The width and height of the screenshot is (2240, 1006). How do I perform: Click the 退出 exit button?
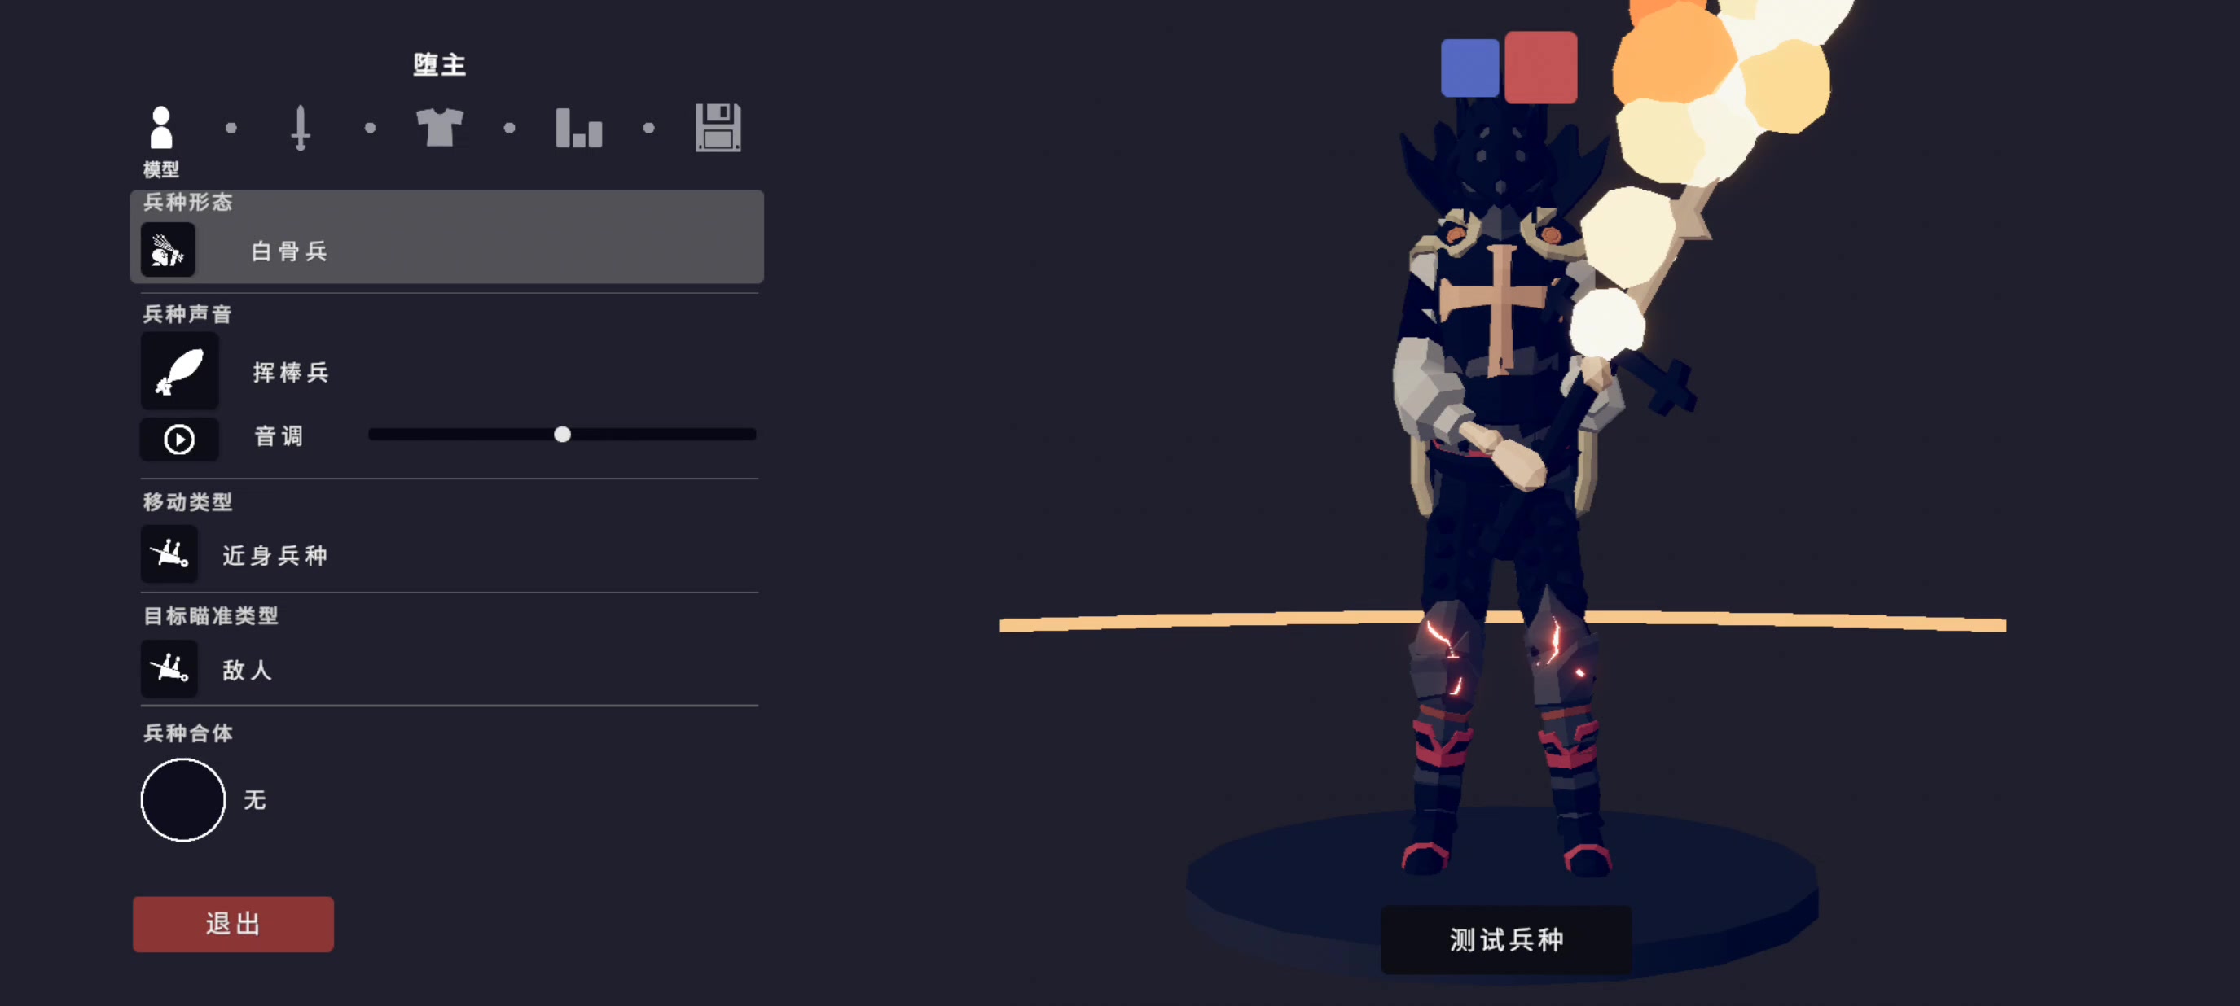(233, 924)
